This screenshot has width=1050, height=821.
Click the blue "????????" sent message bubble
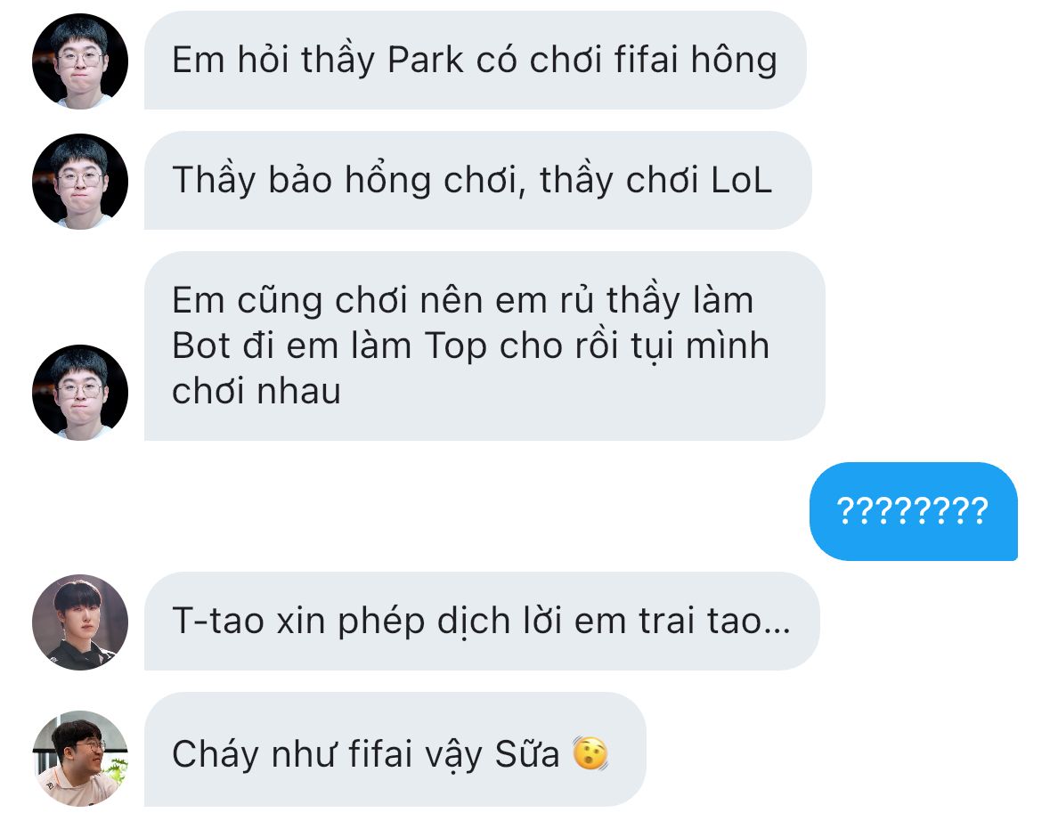coord(914,511)
